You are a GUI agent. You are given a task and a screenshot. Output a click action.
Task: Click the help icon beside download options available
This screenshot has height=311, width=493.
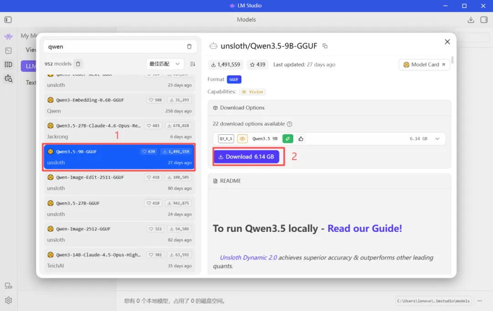click(289, 124)
